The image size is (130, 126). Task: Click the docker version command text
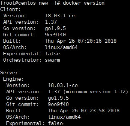tap(84, 3)
